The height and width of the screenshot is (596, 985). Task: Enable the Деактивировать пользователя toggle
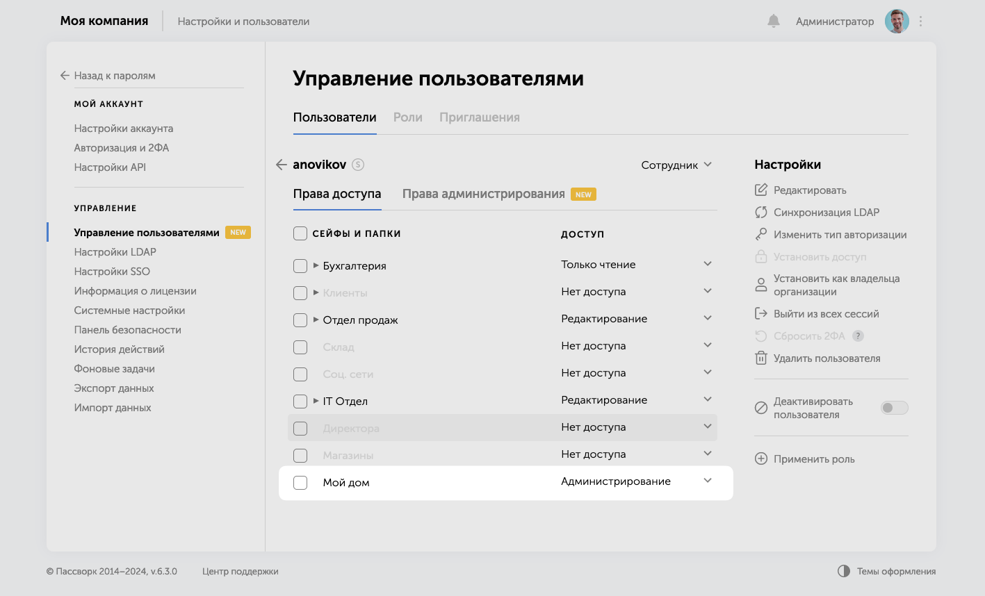coord(894,408)
